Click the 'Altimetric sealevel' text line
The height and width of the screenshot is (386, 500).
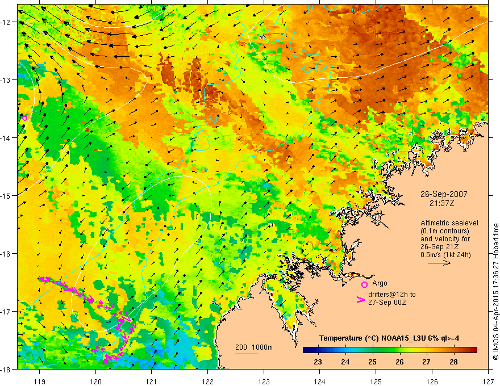[x=449, y=223]
